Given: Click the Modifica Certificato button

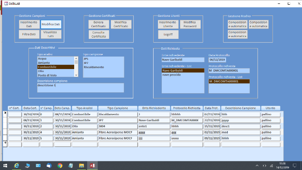Looking at the screenshot, I should [x=121, y=24].
